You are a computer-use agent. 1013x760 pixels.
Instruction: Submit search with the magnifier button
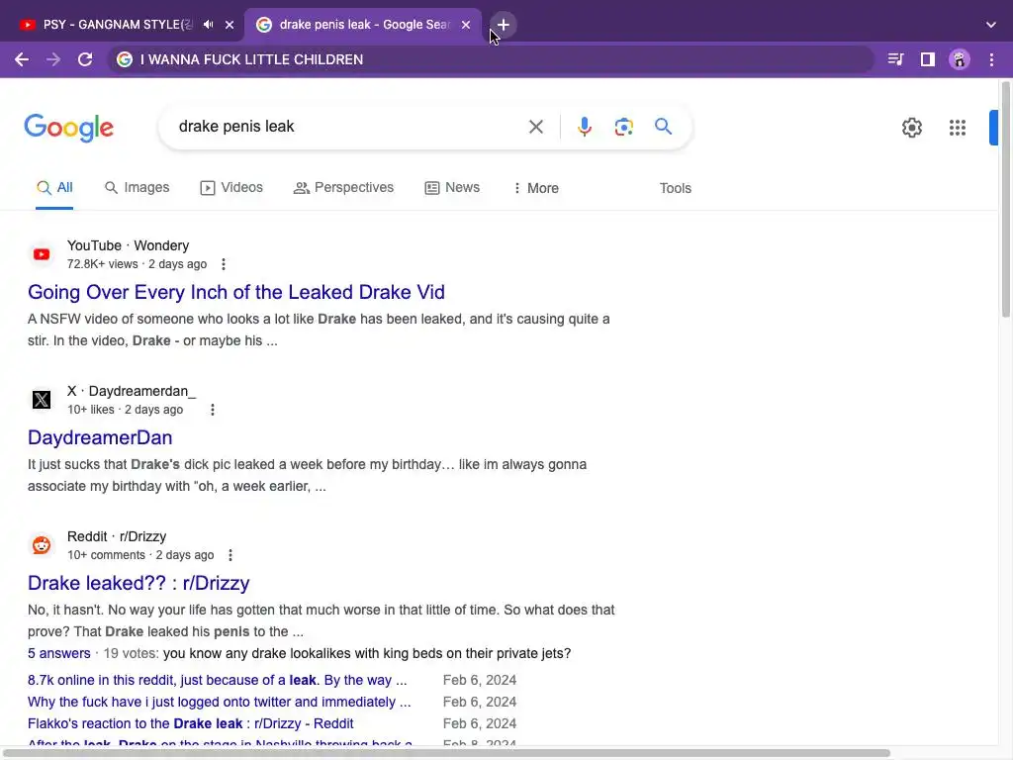coord(663,127)
